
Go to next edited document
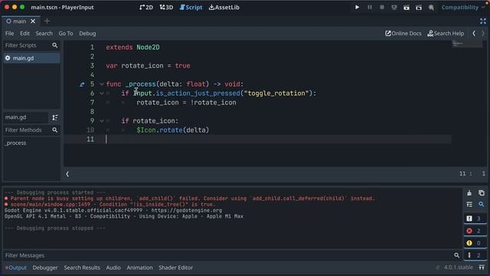tap(483, 33)
